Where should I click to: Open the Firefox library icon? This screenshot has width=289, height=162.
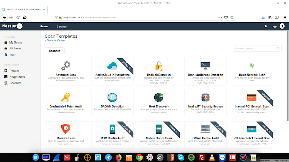(270, 17)
